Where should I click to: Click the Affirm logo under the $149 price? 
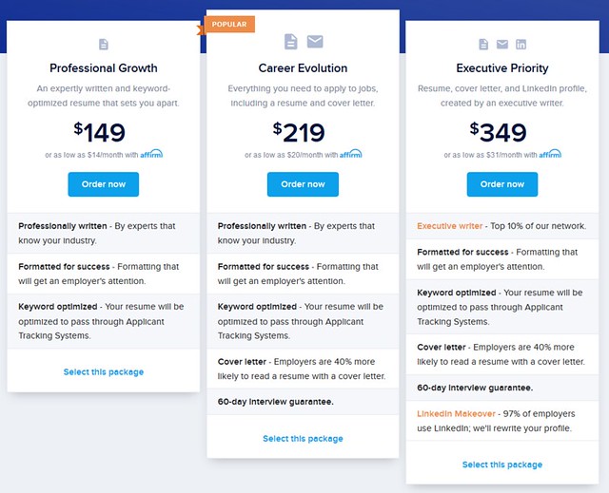click(x=151, y=154)
